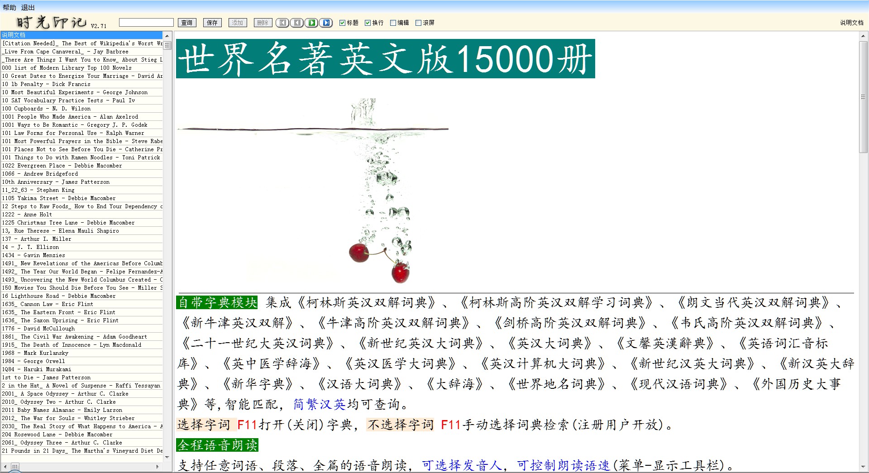This screenshot has height=473, width=869.
Task: Enable the 滚屏 checkbox
Action: [x=419, y=23]
